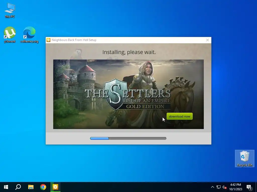
Task: Click the setup icon in the title bar
Action: click(48, 40)
